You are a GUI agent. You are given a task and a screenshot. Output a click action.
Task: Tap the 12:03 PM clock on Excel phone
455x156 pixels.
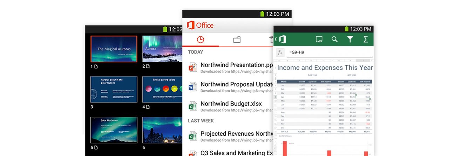click(x=361, y=29)
